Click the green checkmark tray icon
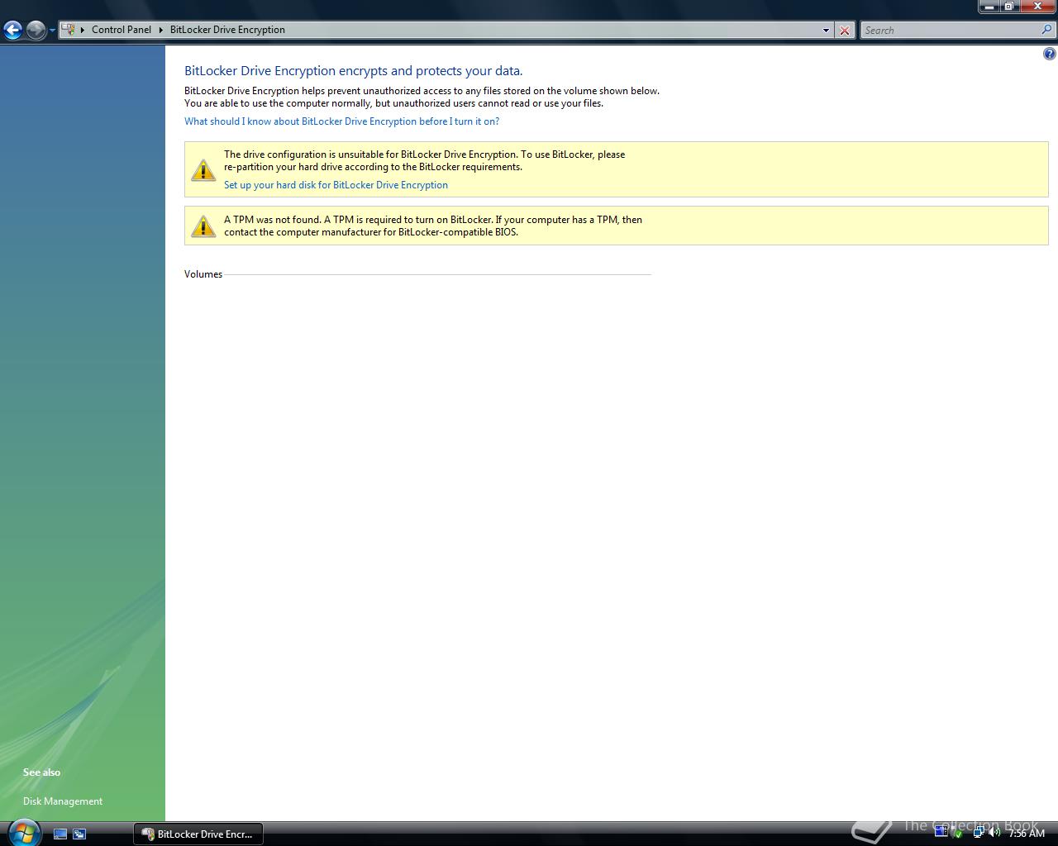 [958, 834]
